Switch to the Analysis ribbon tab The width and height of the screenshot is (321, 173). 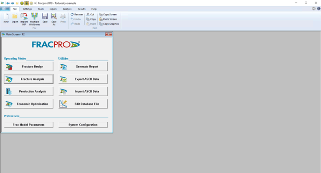[67, 9]
